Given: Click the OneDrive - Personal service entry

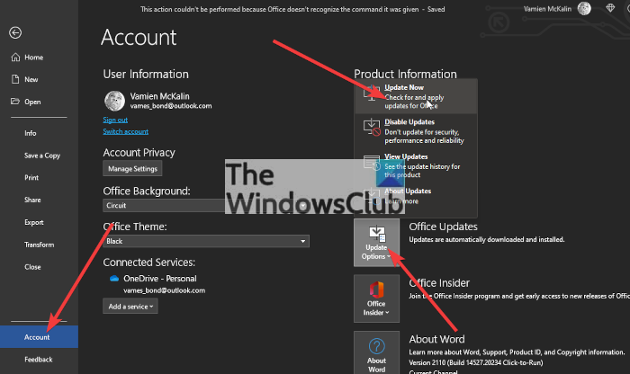Looking at the screenshot, I should [x=160, y=279].
